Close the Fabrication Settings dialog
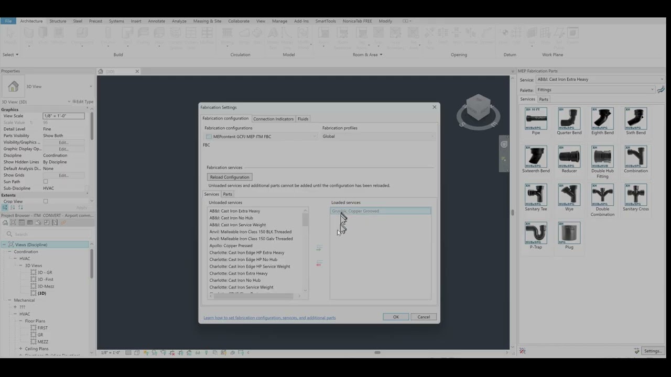 434,107
